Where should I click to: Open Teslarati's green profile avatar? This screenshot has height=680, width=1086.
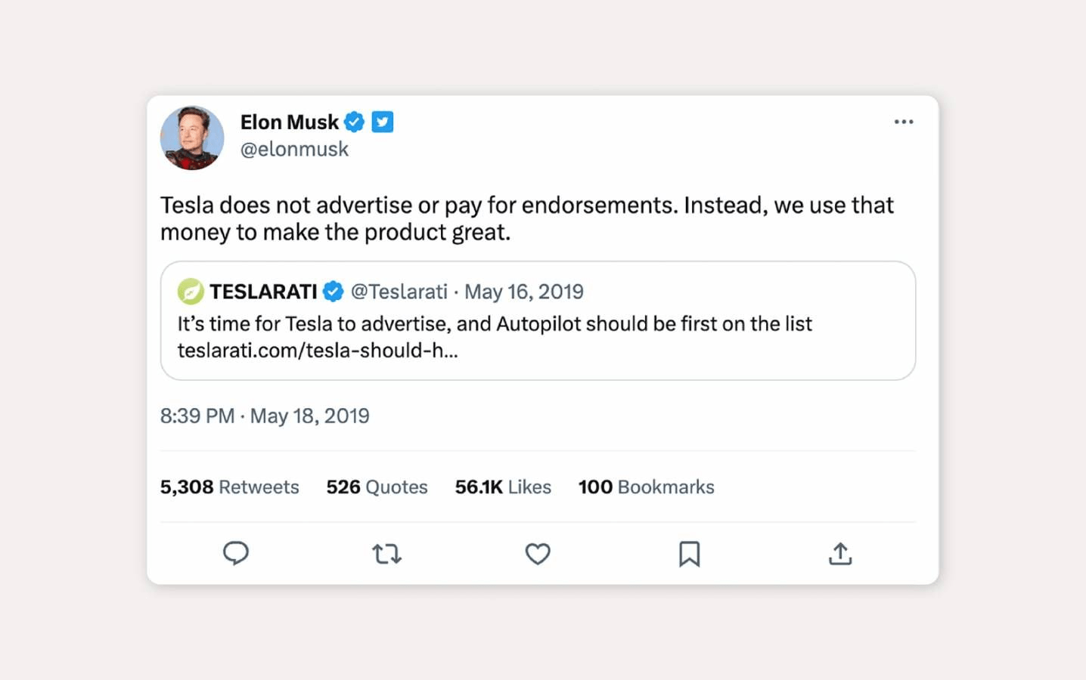click(190, 291)
